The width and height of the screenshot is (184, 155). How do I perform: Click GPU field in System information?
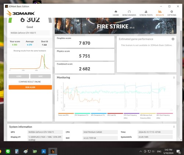click(x=45, y=132)
